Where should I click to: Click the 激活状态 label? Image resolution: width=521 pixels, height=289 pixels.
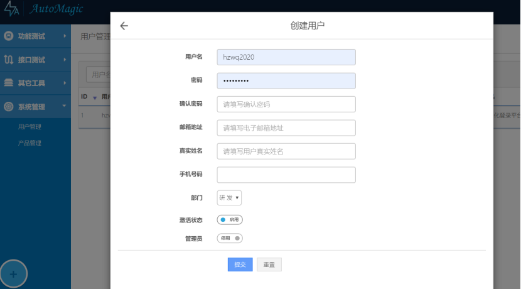[x=191, y=220]
